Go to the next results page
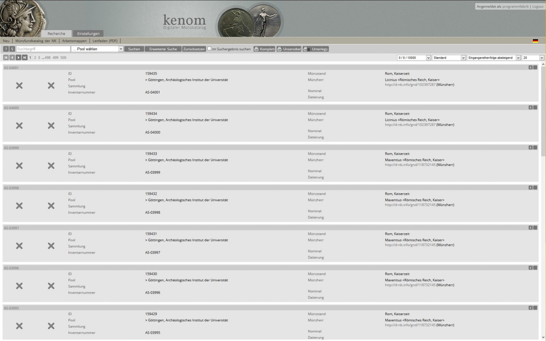Screen dimensions: 546x341 18,58
